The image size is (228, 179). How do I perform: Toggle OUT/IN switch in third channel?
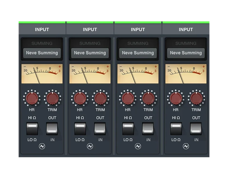point(148,129)
